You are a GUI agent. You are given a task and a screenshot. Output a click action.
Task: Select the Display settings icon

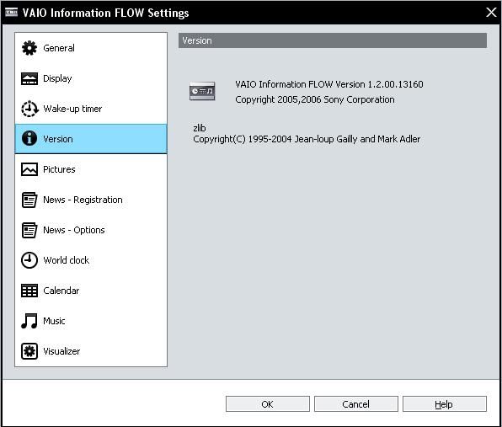(29, 78)
